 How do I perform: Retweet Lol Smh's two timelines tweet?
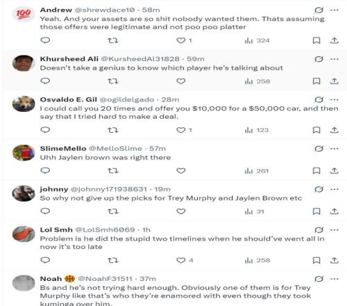coord(113,260)
